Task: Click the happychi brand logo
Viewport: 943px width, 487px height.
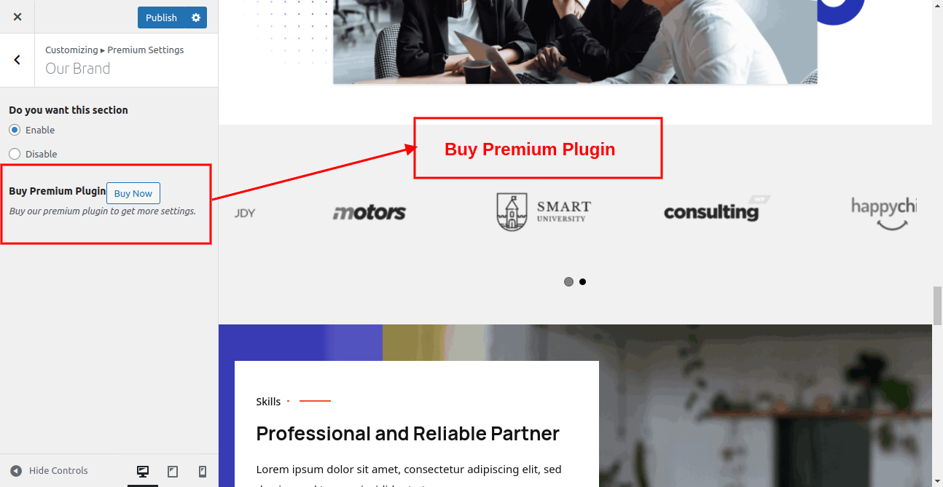Action: tap(883, 213)
